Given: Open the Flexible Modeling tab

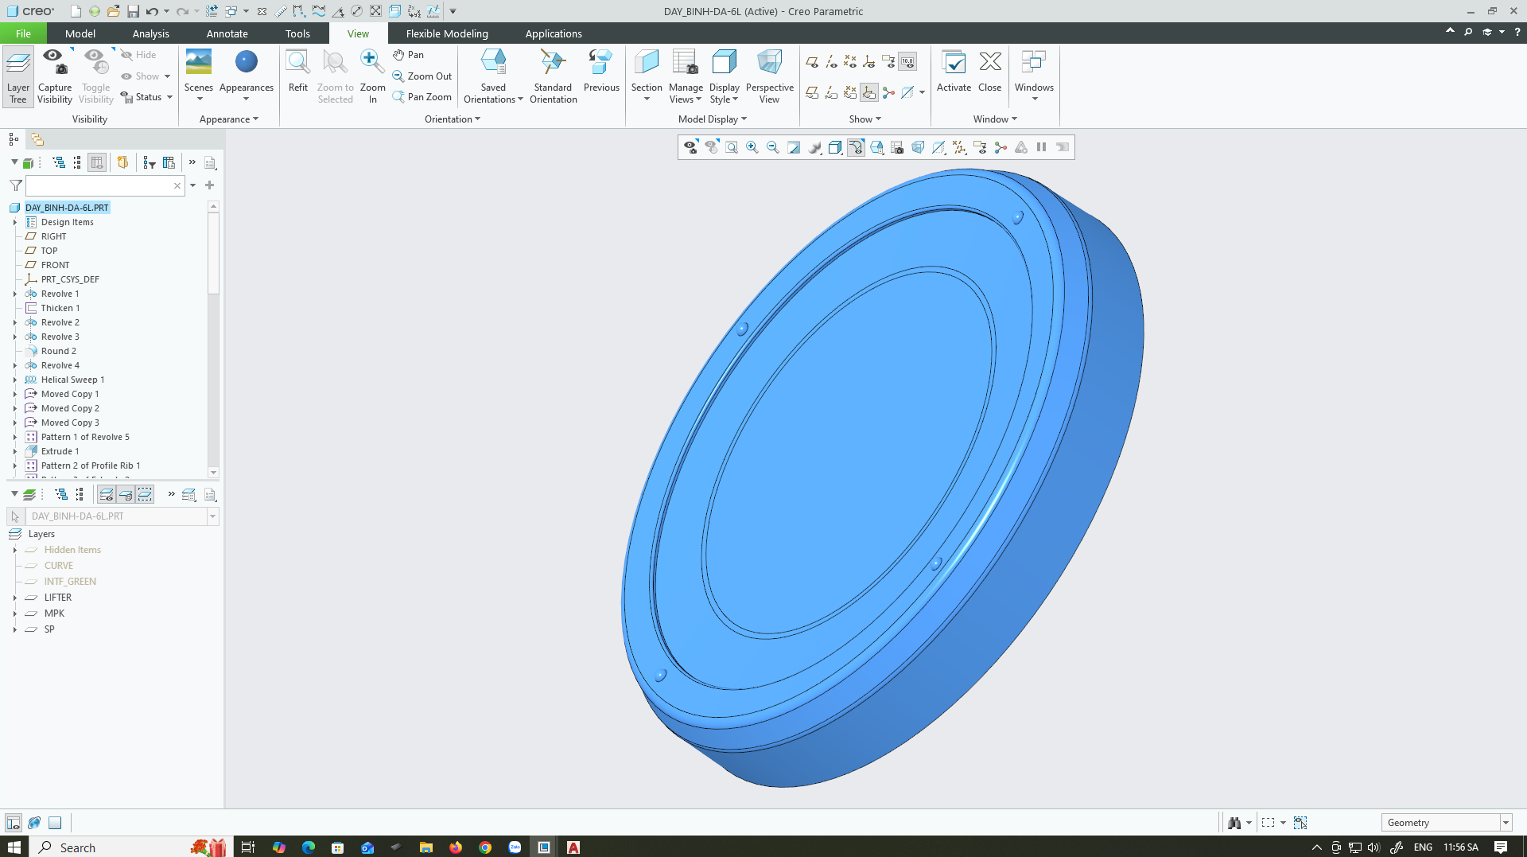Looking at the screenshot, I should pos(447,33).
